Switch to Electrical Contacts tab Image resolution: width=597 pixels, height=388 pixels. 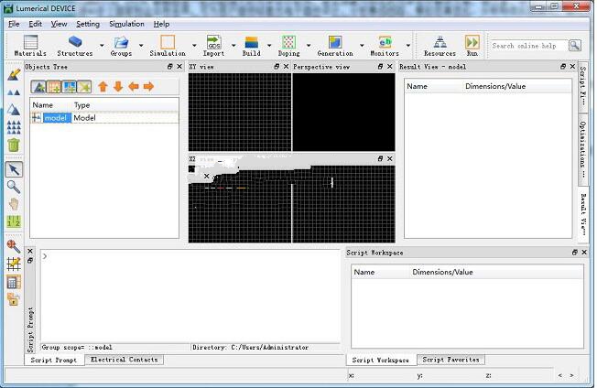[x=125, y=360]
